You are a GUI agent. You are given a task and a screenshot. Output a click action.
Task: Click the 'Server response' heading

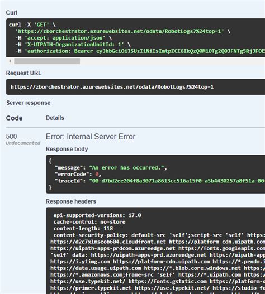click(29, 103)
